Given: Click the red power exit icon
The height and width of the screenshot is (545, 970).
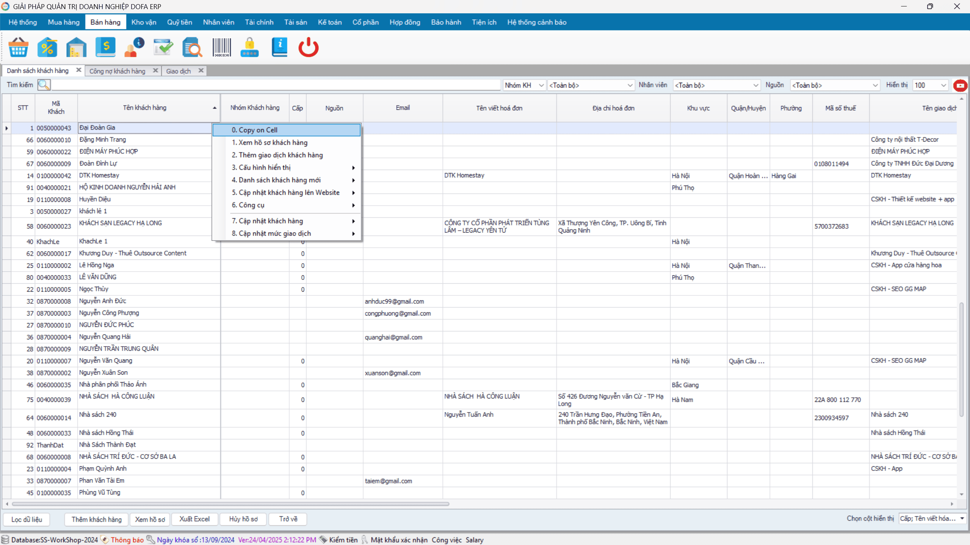Looking at the screenshot, I should pos(308,47).
